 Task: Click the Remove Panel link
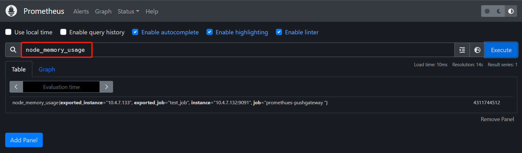click(497, 119)
